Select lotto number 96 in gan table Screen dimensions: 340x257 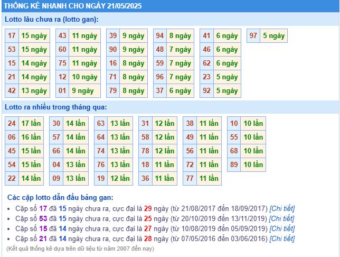pyautogui.click(x=160, y=77)
